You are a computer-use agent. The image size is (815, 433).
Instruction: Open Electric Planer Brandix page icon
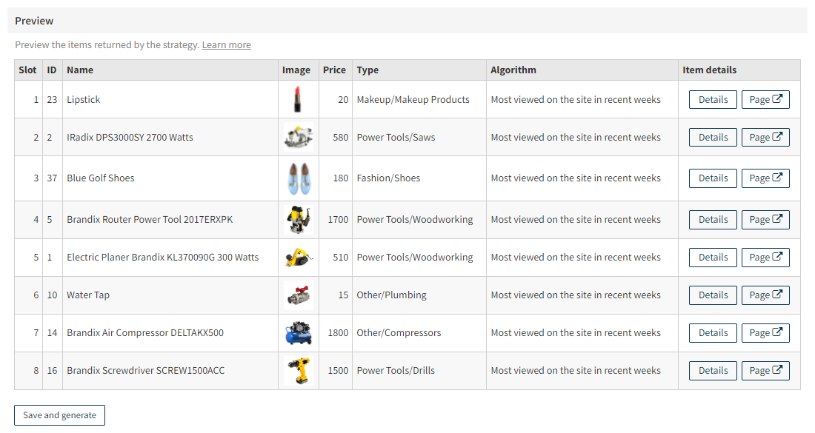coord(765,257)
